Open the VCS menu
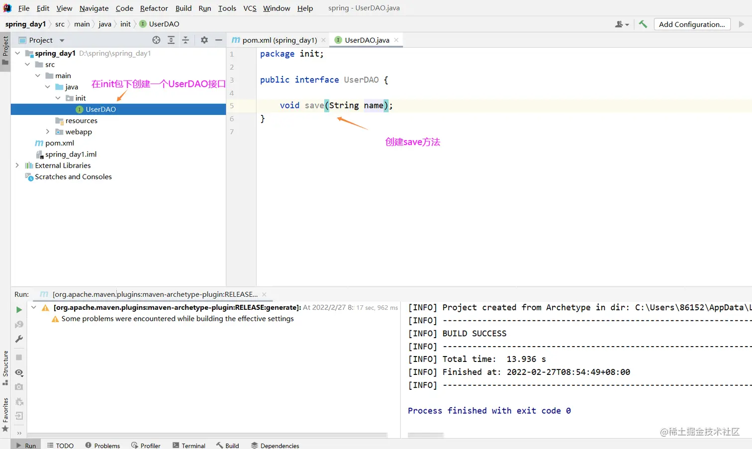The image size is (752, 449). click(x=250, y=8)
